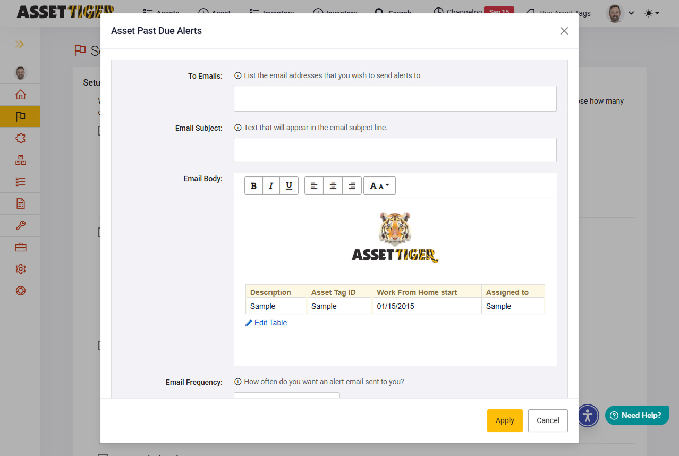Click the Home icon in sidebar

point(20,95)
